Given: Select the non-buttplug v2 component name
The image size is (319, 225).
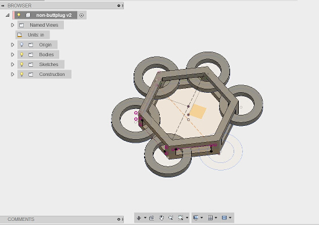Looking at the screenshot, I should pos(54,15).
